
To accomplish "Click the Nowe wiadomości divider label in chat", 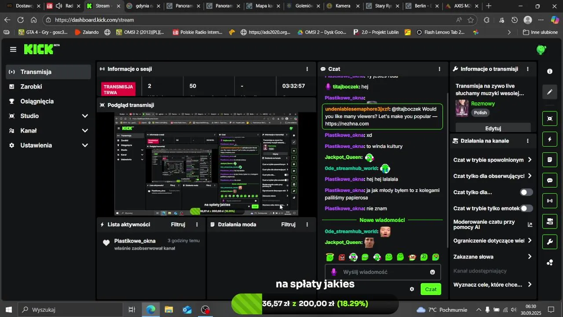I will click(382, 220).
